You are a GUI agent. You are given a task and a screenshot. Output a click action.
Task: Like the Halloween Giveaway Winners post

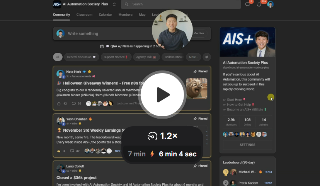[59, 104]
